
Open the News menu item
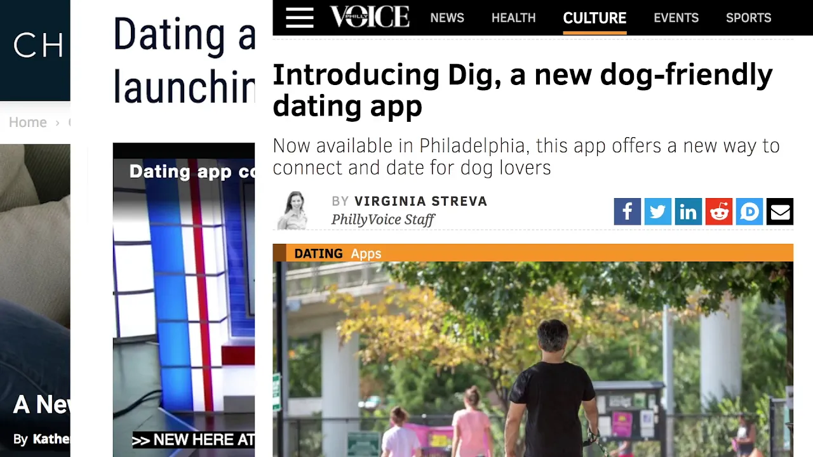[447, 18]
